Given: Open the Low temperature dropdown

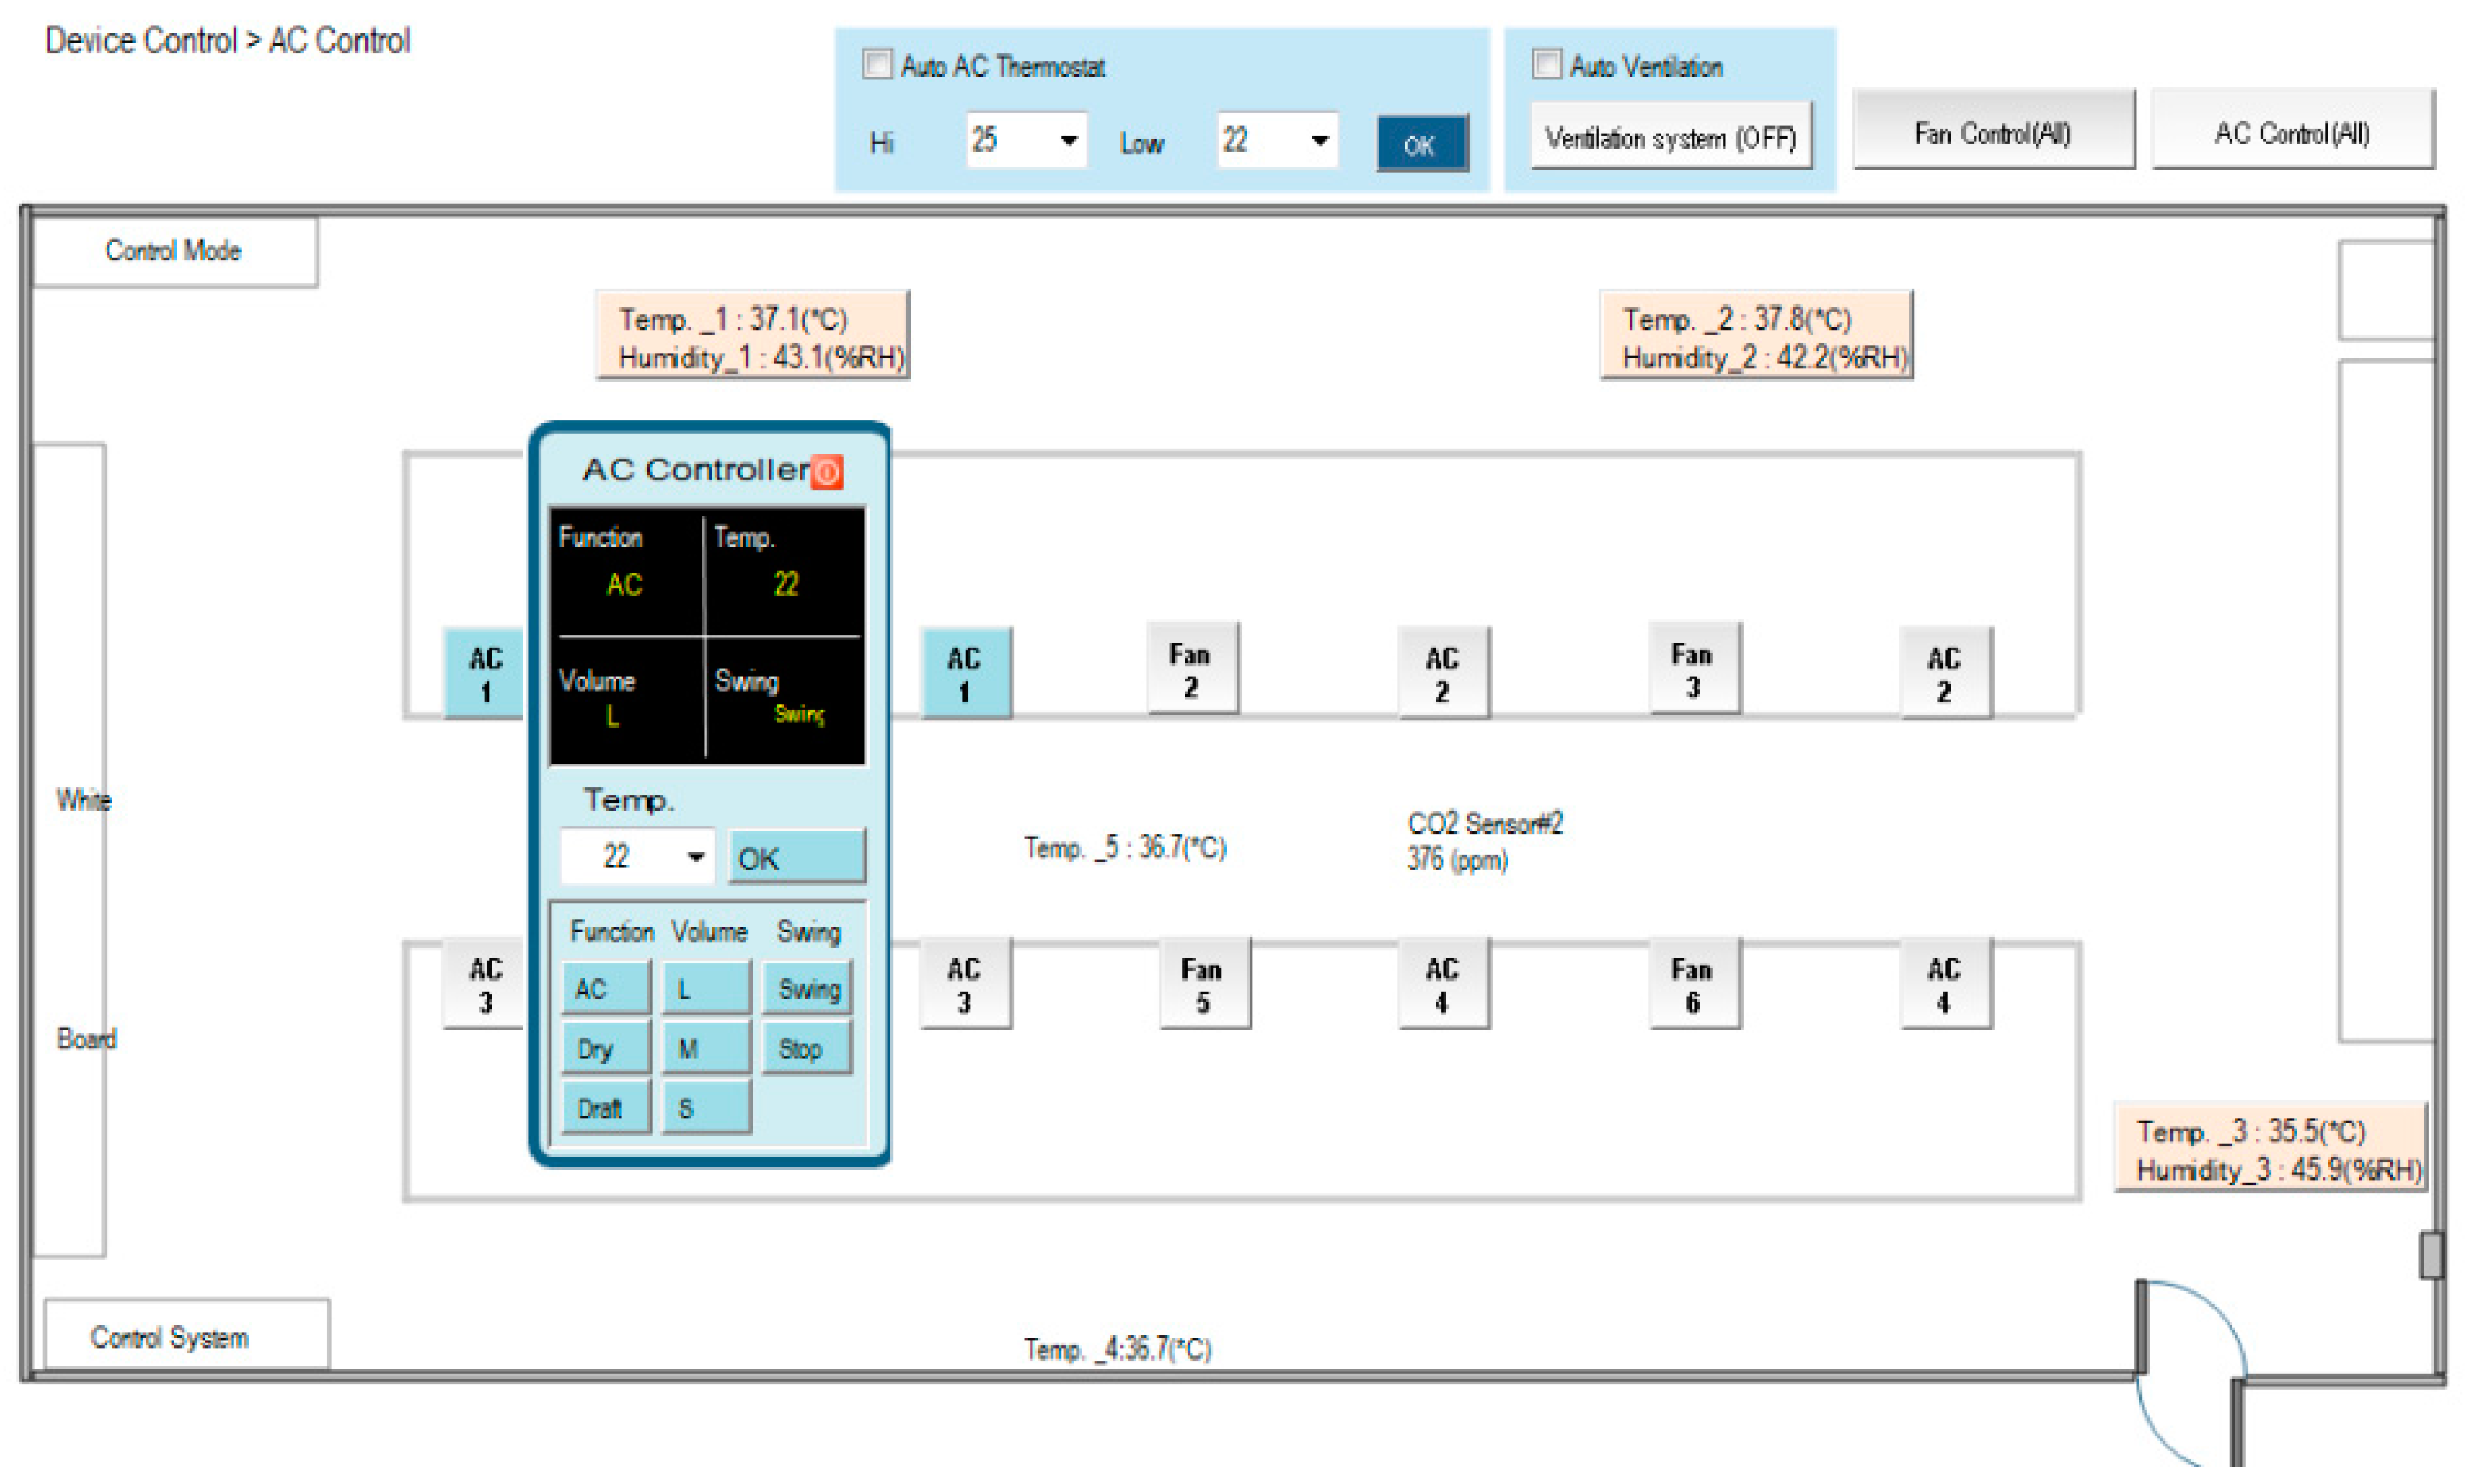Looking at the screenshot, I should coord(1319,140).
